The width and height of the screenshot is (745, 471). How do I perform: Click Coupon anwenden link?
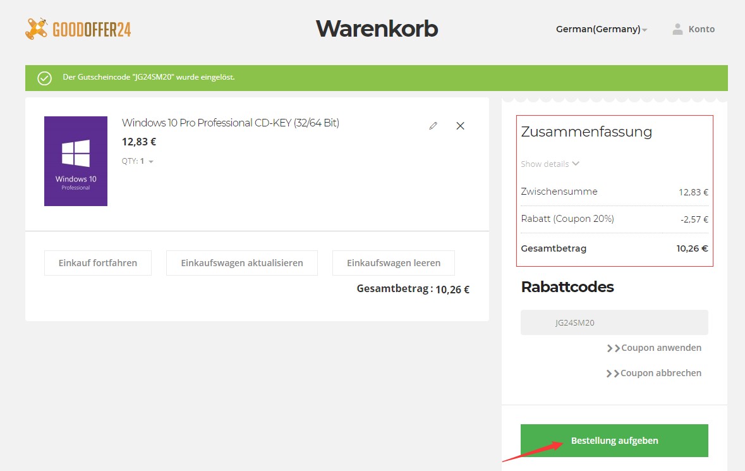click(x=654, y=348)
